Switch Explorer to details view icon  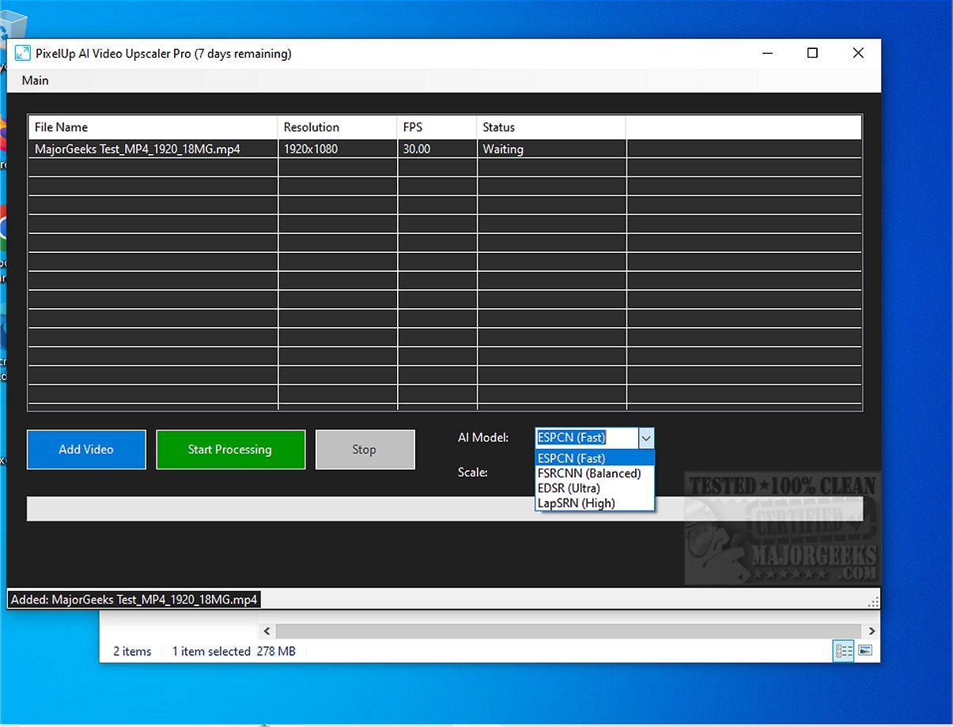point(844,651)
